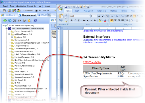This screenshot has width=145, height=103.
Task: Click the bullet list icon
Action: click(112, 16)
